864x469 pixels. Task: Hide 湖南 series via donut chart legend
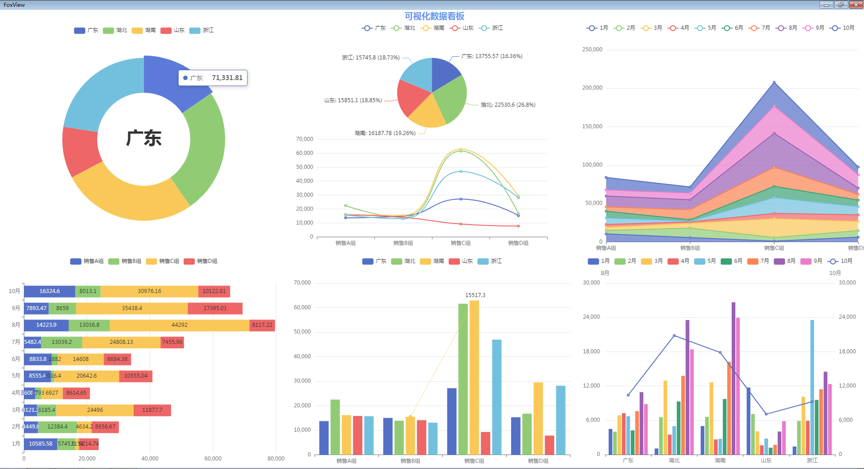pos(137,31)
